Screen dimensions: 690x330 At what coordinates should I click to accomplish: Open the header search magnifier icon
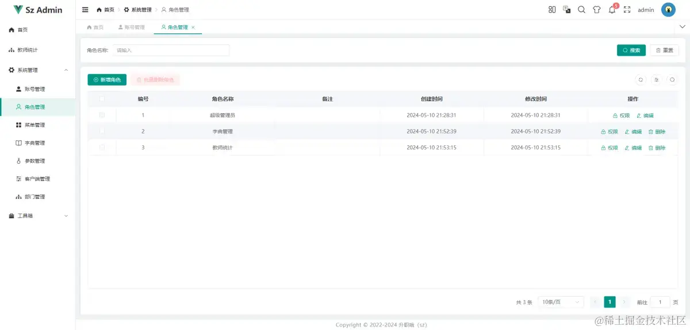(x=581, y=10)
